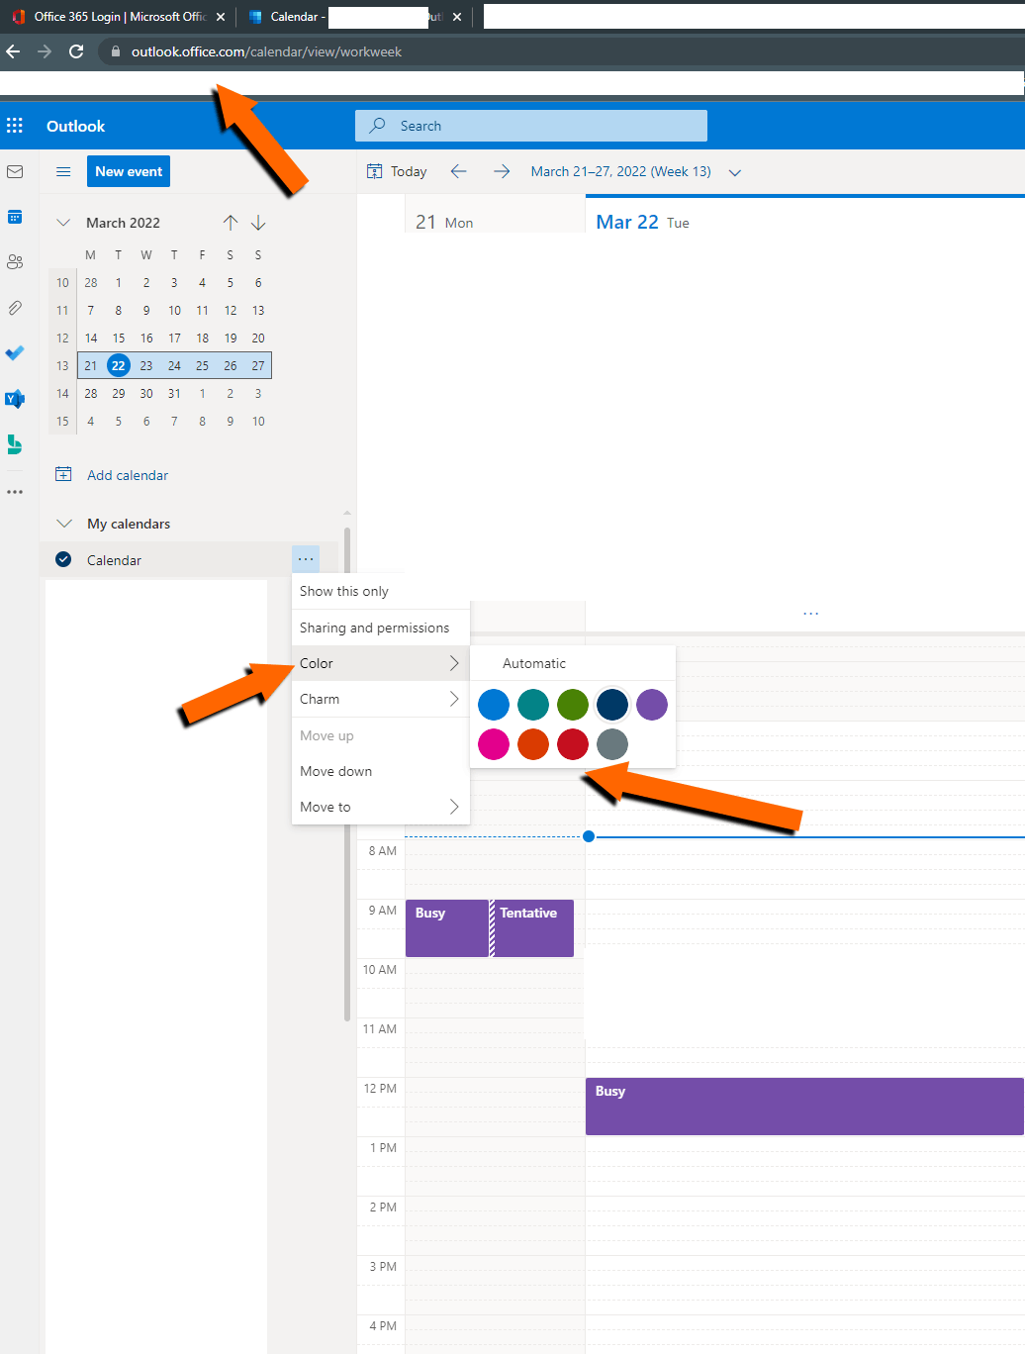
Task: Pick the purple color swatch
Action: (x=652, y=705)
